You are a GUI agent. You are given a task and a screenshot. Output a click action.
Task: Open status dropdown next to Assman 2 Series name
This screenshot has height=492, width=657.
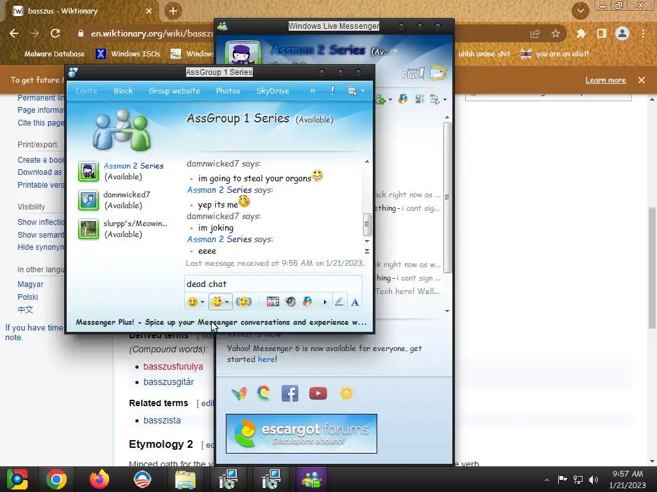tap(395, 51)
